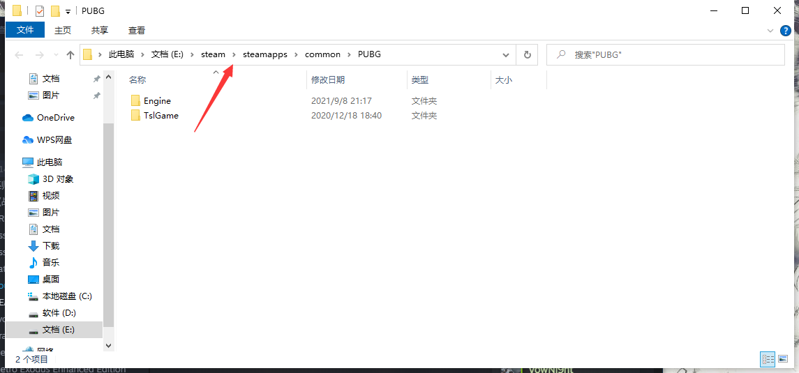Select 软件 (D:) drive

click(59, 313)
